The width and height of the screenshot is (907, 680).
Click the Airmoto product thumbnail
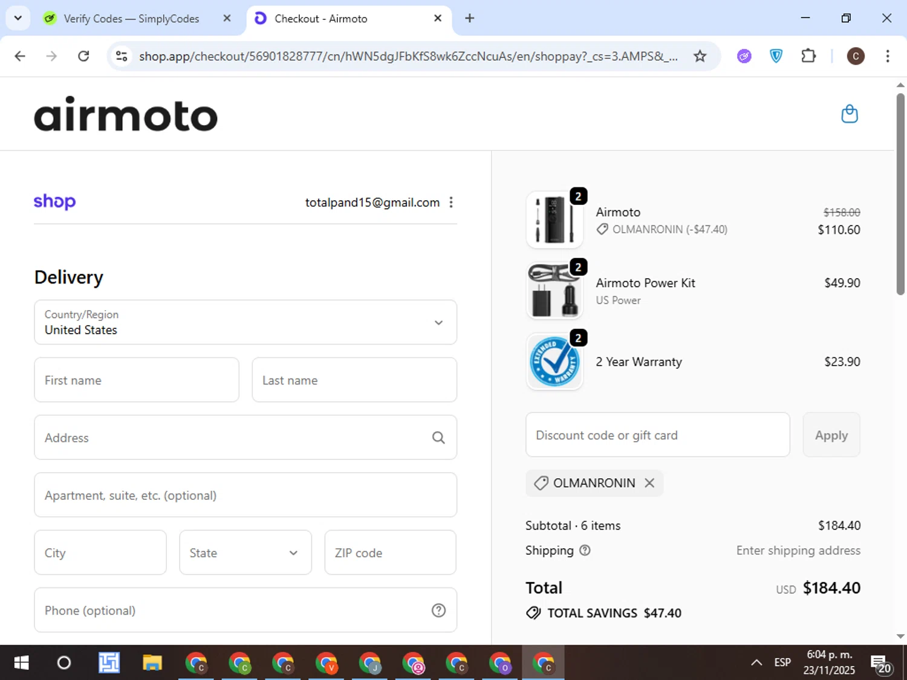[554, 220]
